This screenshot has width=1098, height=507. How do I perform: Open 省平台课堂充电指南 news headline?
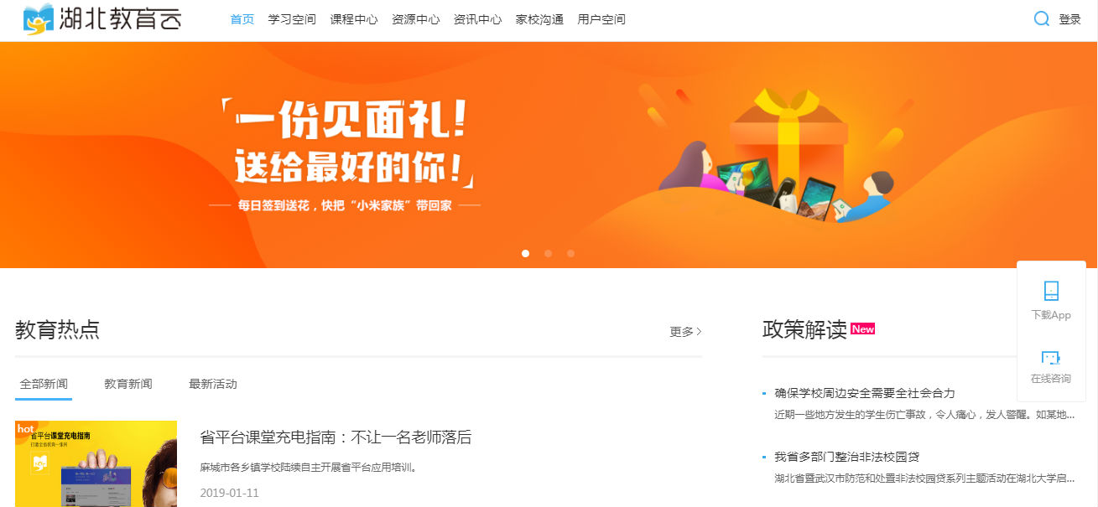tap(336, 437)
